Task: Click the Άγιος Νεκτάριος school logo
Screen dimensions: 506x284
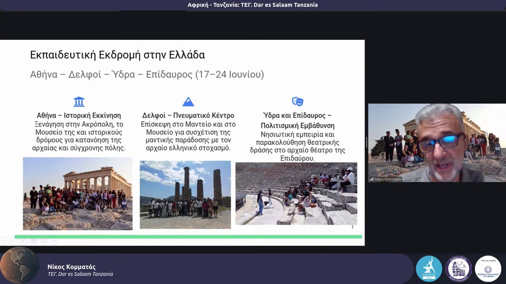Action: tap(458, 269)
